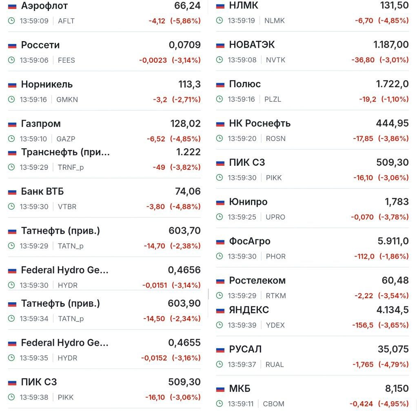This screenshot has width=417, height=411.
Task: Select the НК Роснефть name
Action: 260,123
